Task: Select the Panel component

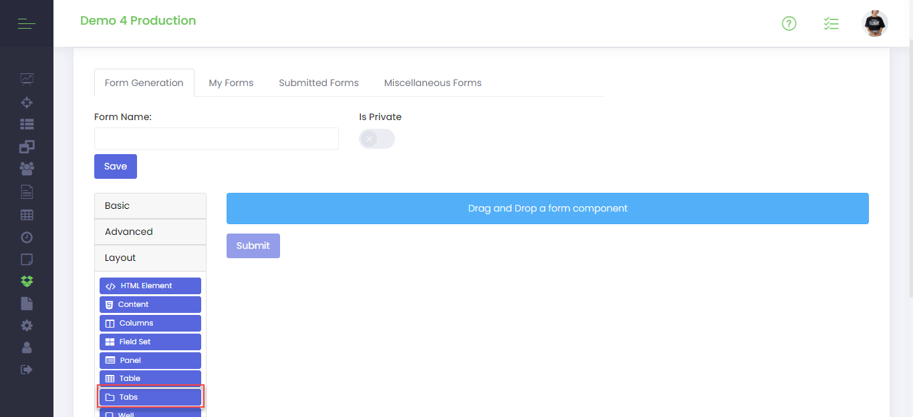Action: point(150,360)
